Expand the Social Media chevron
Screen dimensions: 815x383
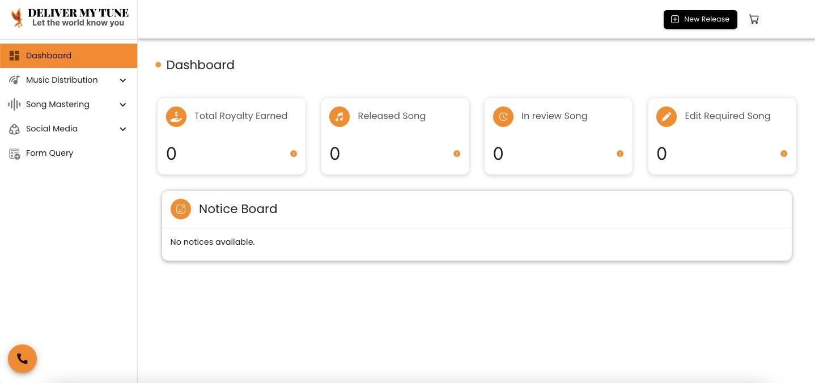click(123, 129)
